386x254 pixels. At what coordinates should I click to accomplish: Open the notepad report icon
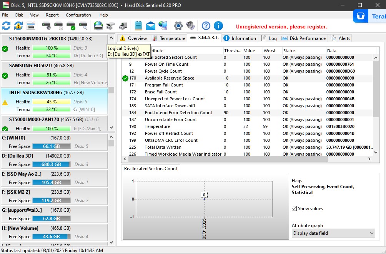tap(138, 27)
